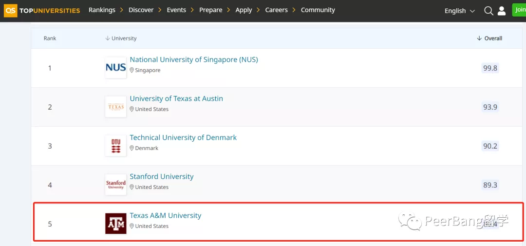Open the Rankings menu

coord(102,10)
